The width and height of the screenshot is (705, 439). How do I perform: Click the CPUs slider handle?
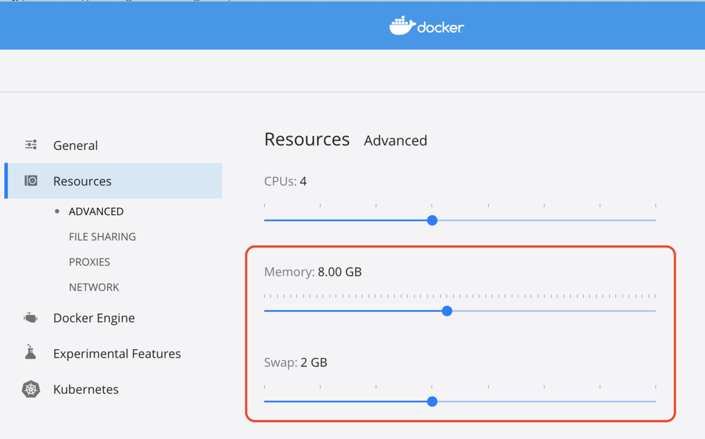click(x=432, y=220)
